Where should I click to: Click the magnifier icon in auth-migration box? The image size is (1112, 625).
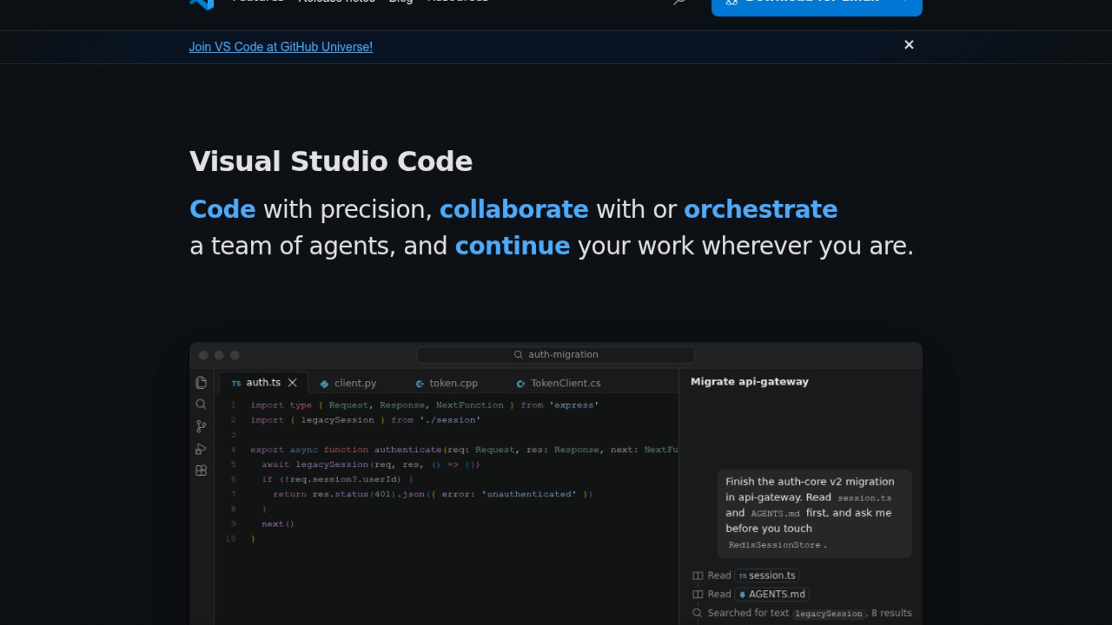tap(518, 355)
